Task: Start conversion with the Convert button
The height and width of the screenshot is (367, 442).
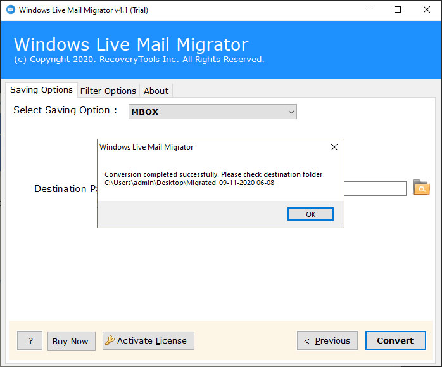Action: pyautogui.click(x=396, y=340)
